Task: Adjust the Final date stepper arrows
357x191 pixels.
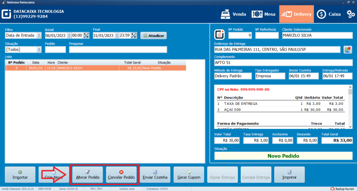Action: (117, 36)
